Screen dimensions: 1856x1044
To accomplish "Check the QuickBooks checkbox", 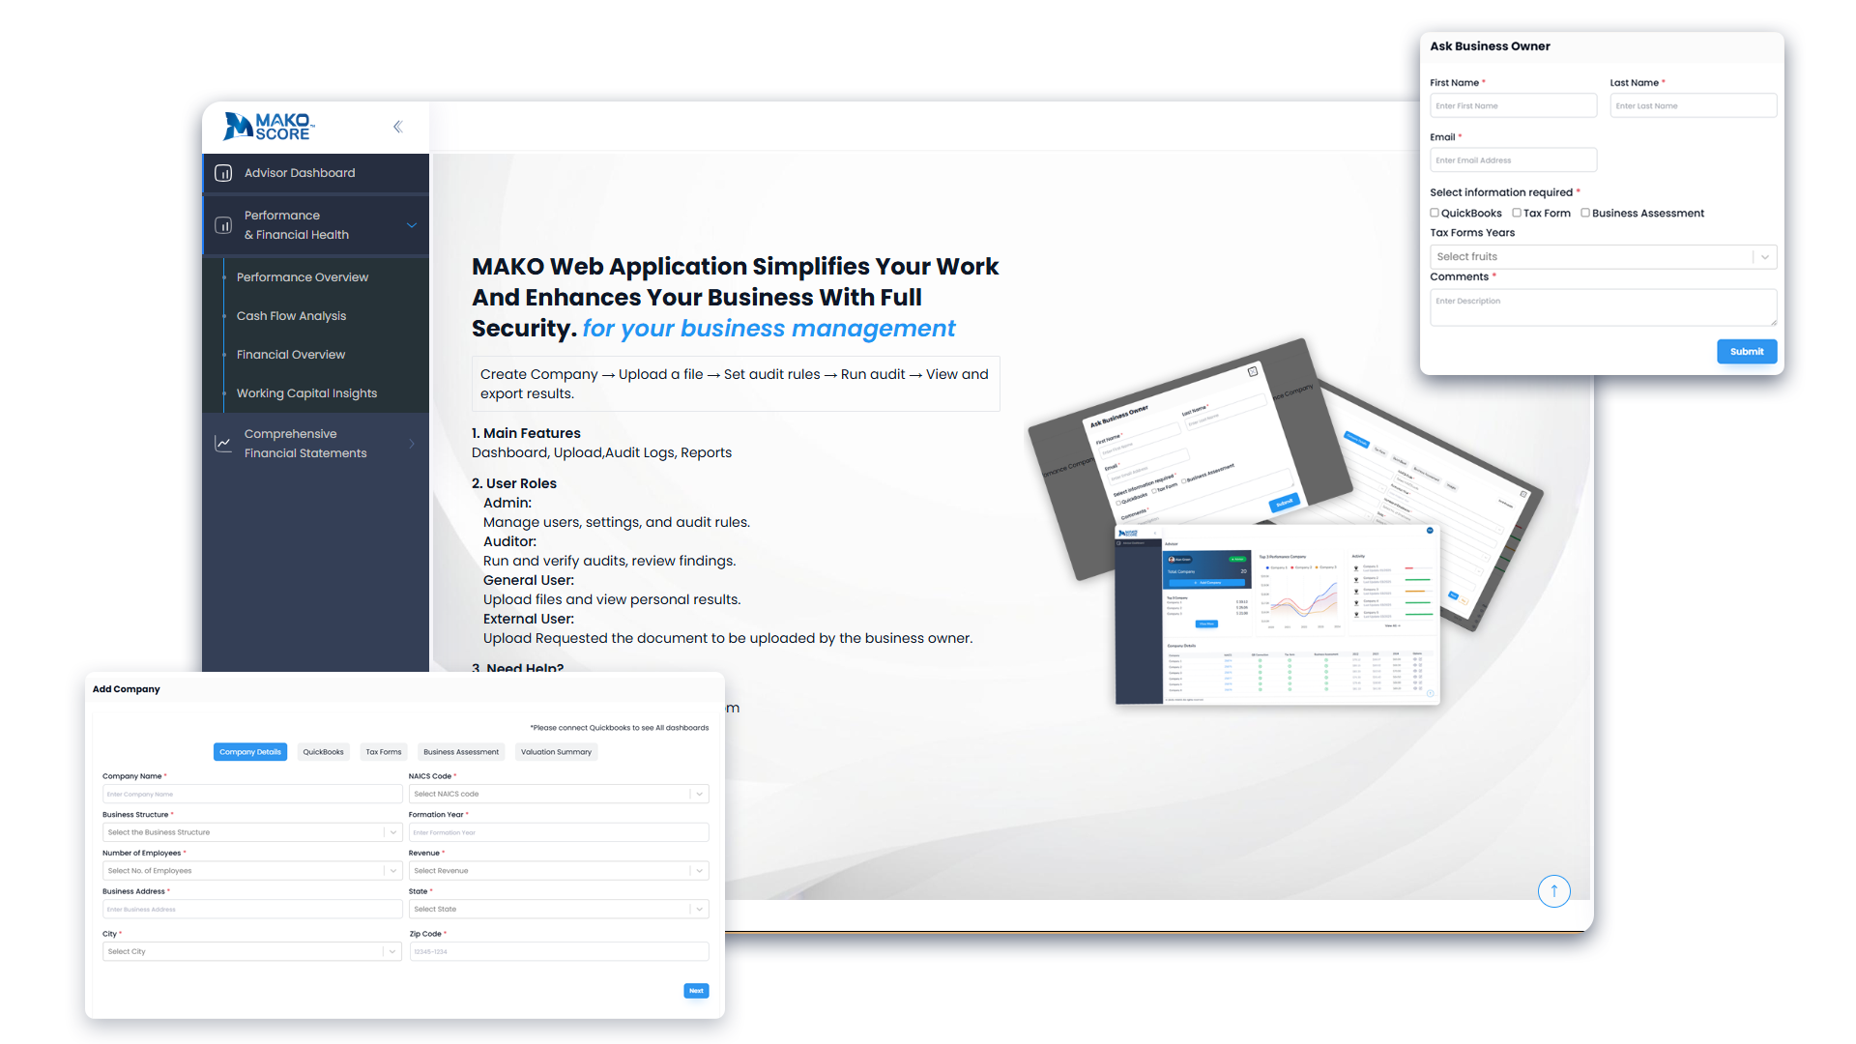I will click(x=1435, y=213).
